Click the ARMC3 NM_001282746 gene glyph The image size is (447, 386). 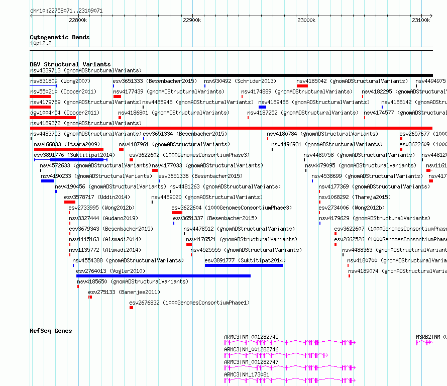pyautogui.click(x=276, y=355)
